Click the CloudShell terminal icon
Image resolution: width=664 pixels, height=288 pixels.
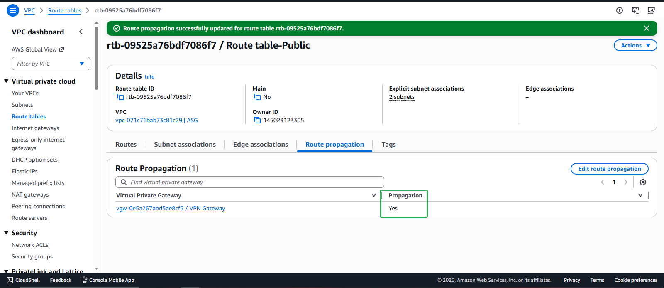(10, 280)
